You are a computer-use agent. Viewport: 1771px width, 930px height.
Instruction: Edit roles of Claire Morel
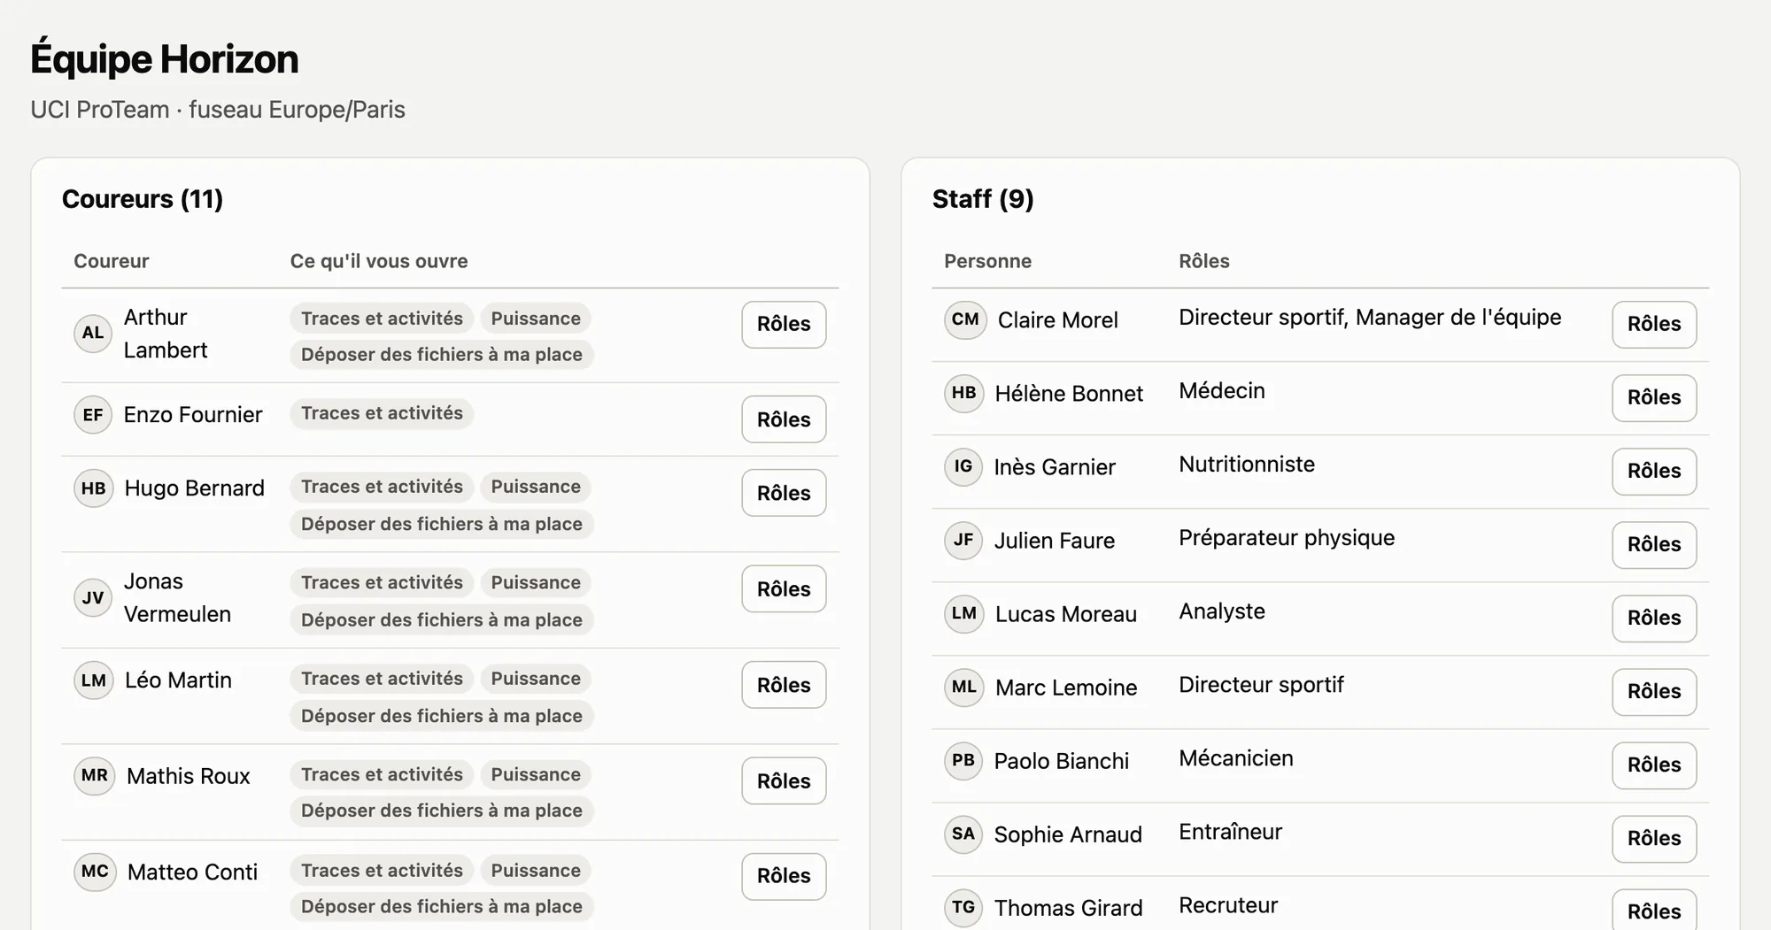[1654, 325]
